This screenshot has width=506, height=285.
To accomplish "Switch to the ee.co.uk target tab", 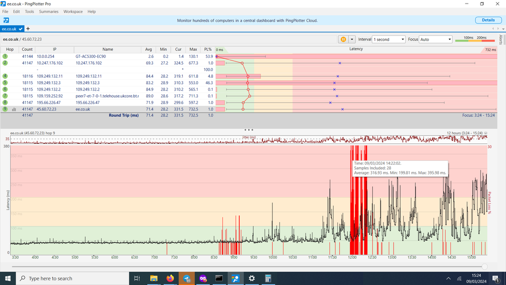I will (x=12, y=29).
